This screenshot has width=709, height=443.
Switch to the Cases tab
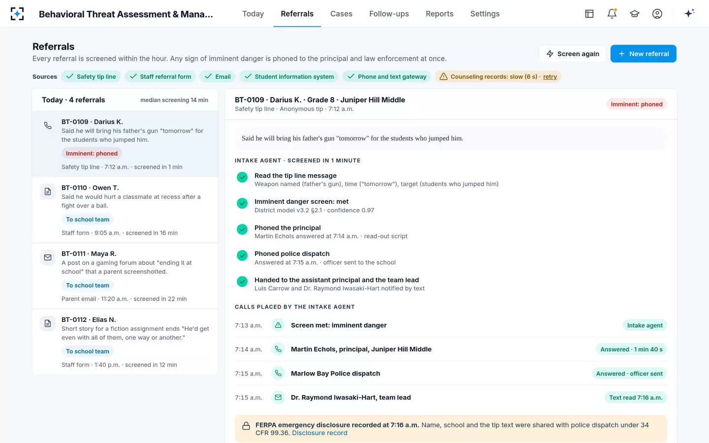click(x=341, y=14)
